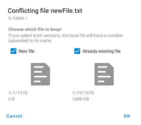Click the 'Choose which file to keep!' heading
The image size is (141, 125).
pos(35,29)
